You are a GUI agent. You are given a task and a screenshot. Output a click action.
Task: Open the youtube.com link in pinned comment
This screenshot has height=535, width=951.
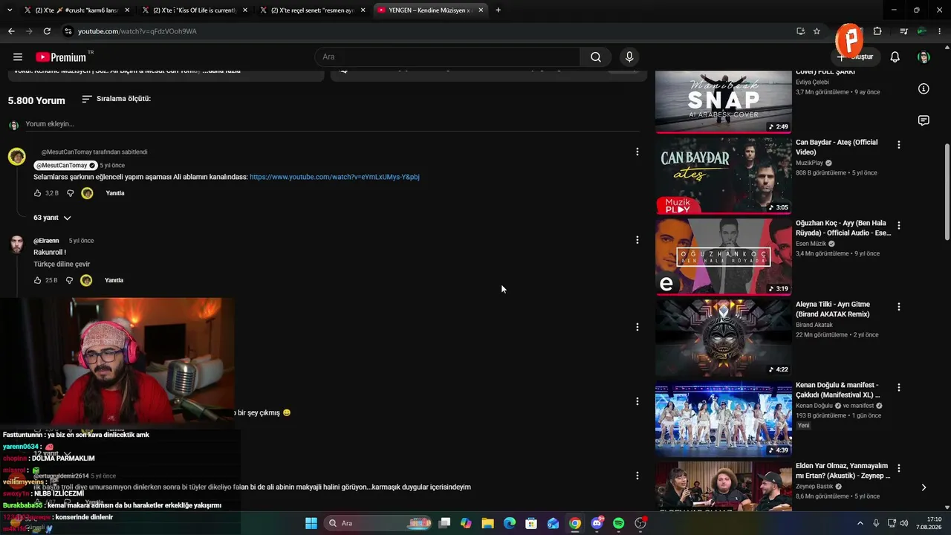[334, 177]
